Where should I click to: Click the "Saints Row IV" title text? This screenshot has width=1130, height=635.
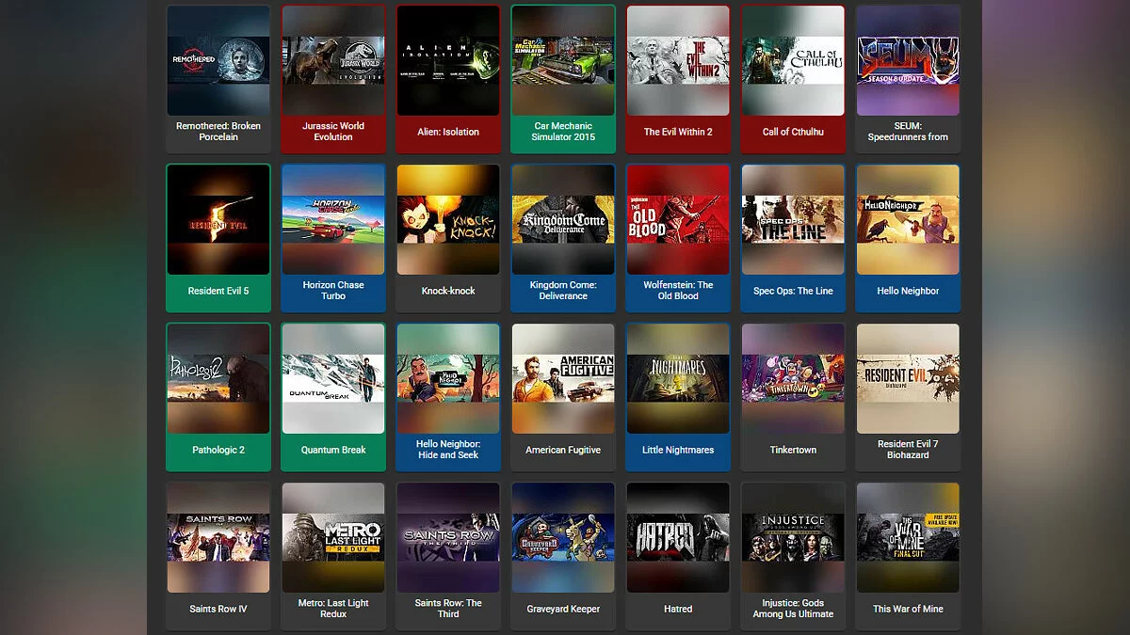pos(218,609)
